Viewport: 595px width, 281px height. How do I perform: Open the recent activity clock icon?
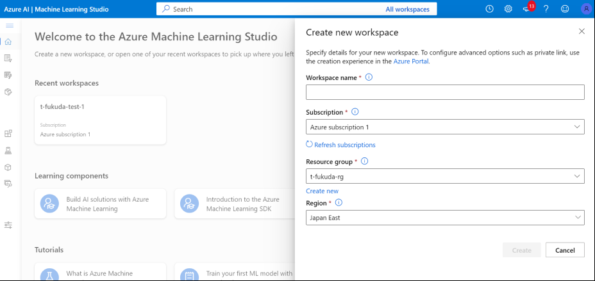pos(489,9)
